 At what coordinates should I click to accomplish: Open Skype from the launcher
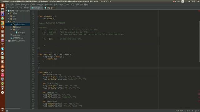[2, 49]
